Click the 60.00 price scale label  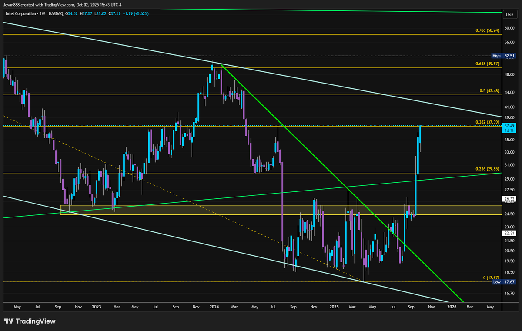[x=509, y=28]
